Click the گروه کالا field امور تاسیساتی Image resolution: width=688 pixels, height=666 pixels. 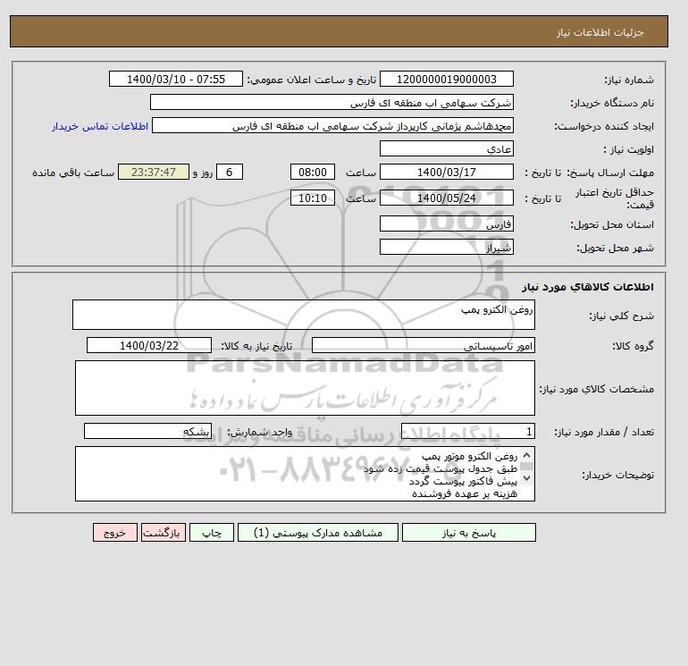(423, 345)
